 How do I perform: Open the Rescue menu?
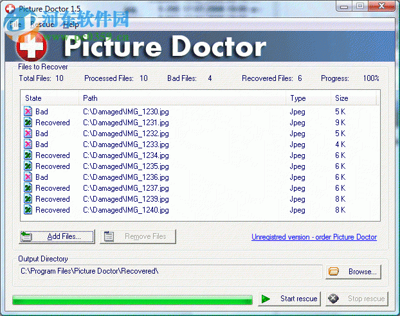42,24
